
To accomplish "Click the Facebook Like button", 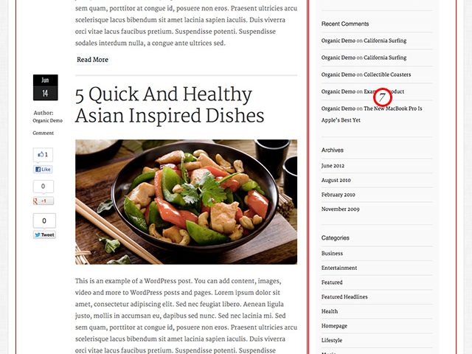I will (43, 170).
